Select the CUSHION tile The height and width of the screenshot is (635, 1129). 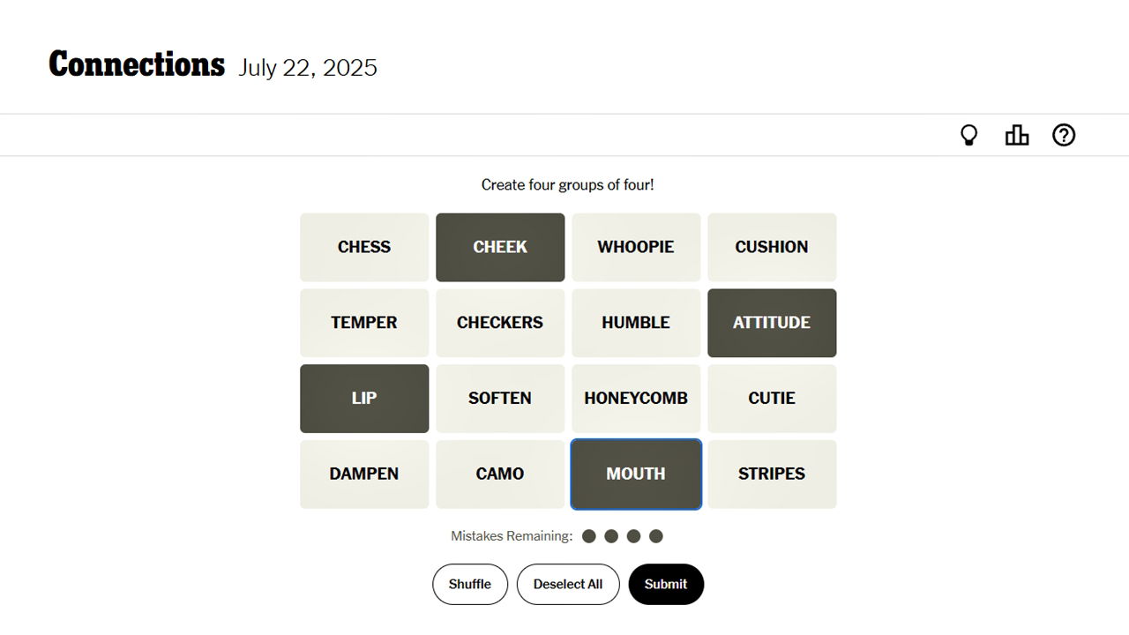click(x=772, y=247)
